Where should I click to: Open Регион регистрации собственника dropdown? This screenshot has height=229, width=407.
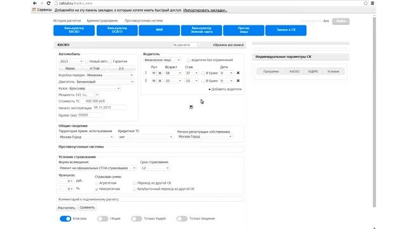tap(205, 137)
